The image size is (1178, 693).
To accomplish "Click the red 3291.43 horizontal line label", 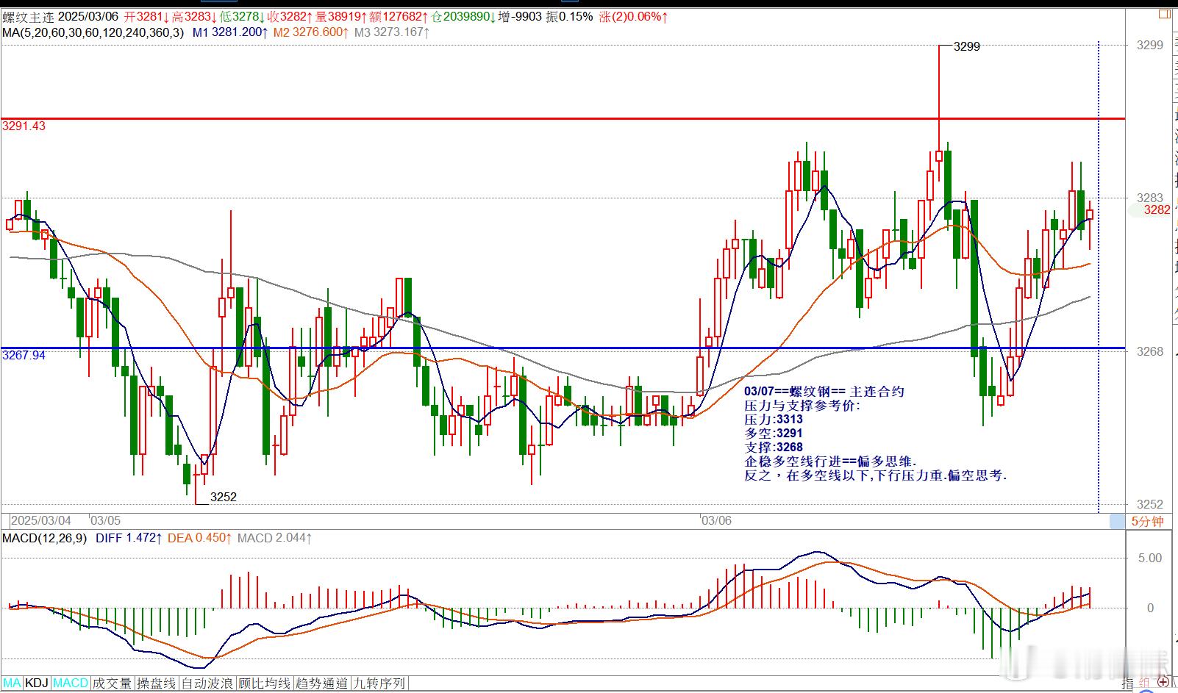I will (24, 126).
